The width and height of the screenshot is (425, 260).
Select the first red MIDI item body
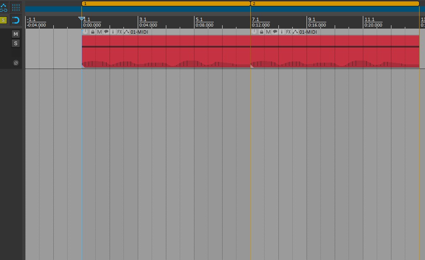point(166,51)
